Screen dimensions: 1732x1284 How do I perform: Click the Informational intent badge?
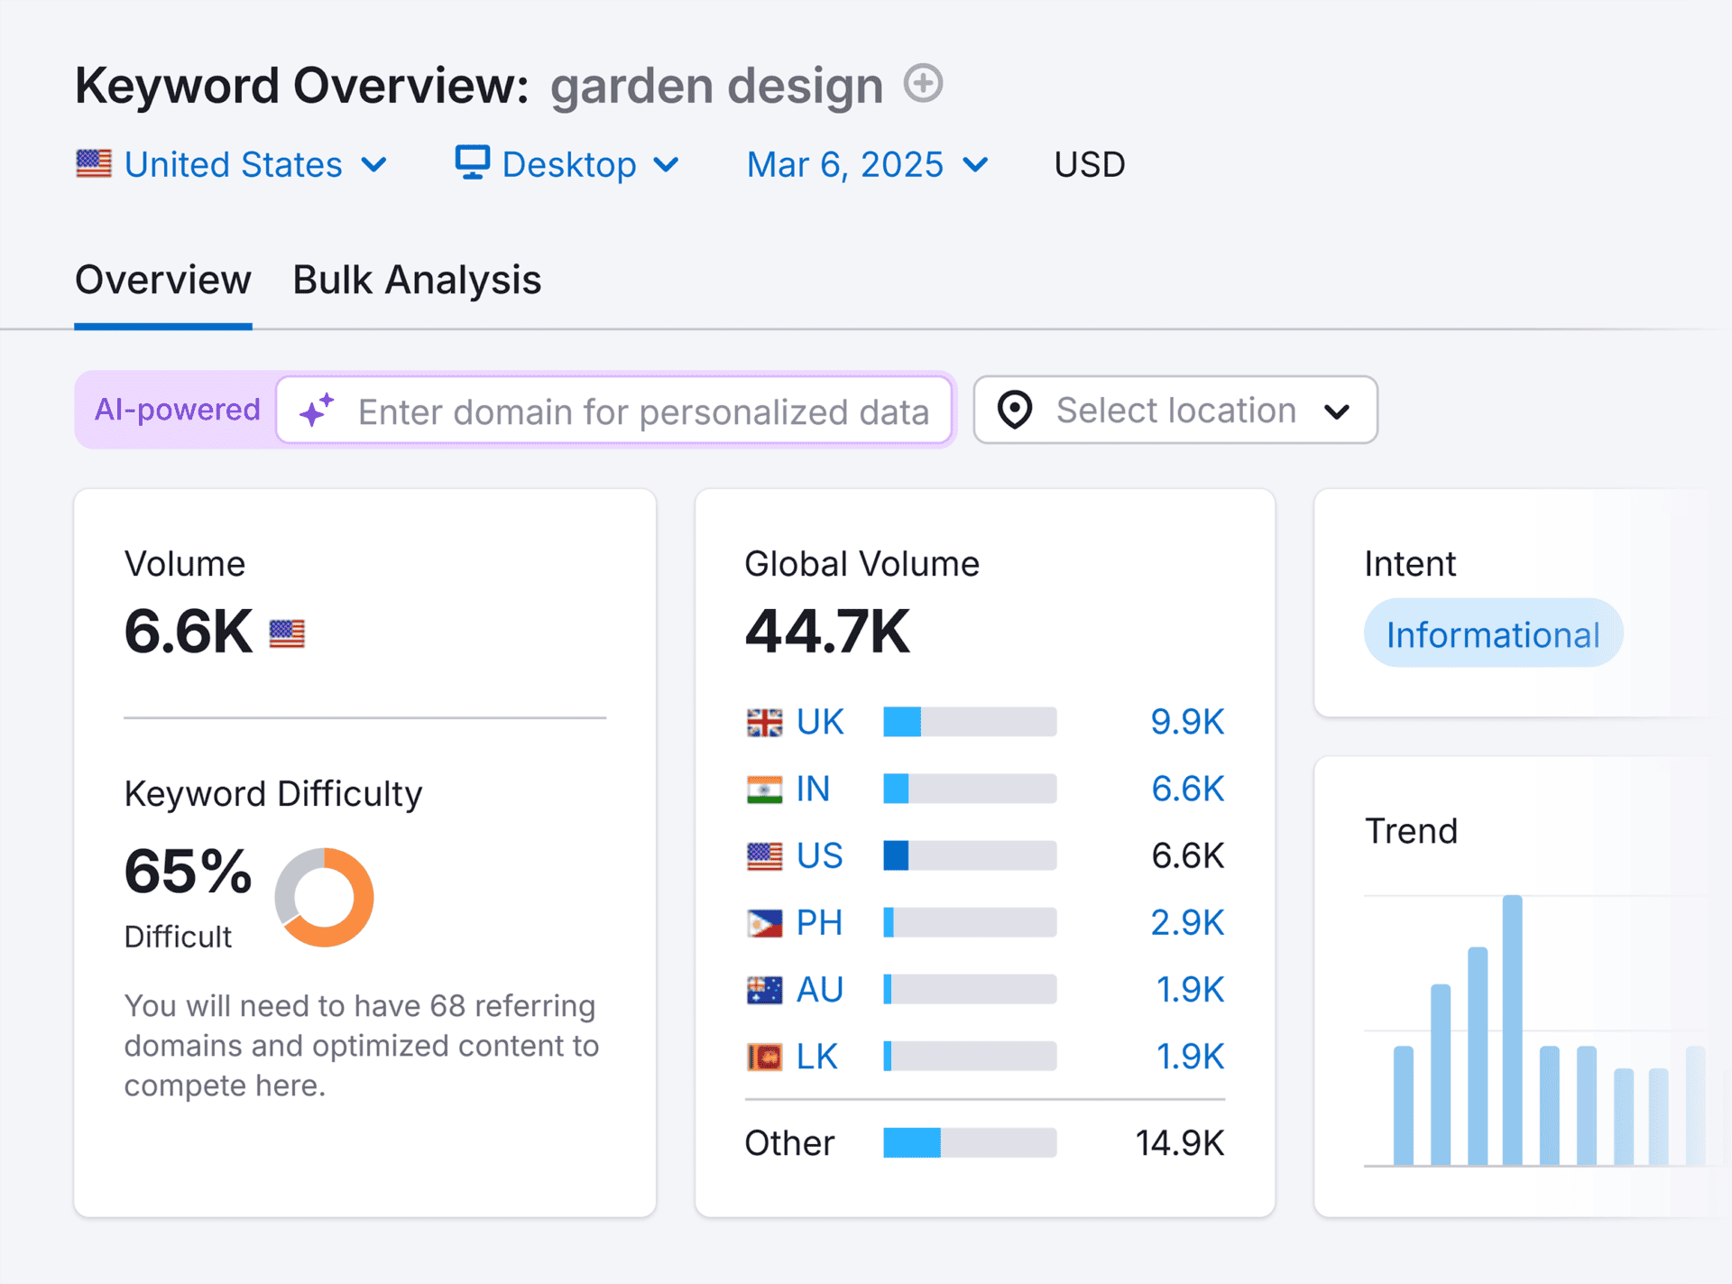click(x=1493, y=634)
